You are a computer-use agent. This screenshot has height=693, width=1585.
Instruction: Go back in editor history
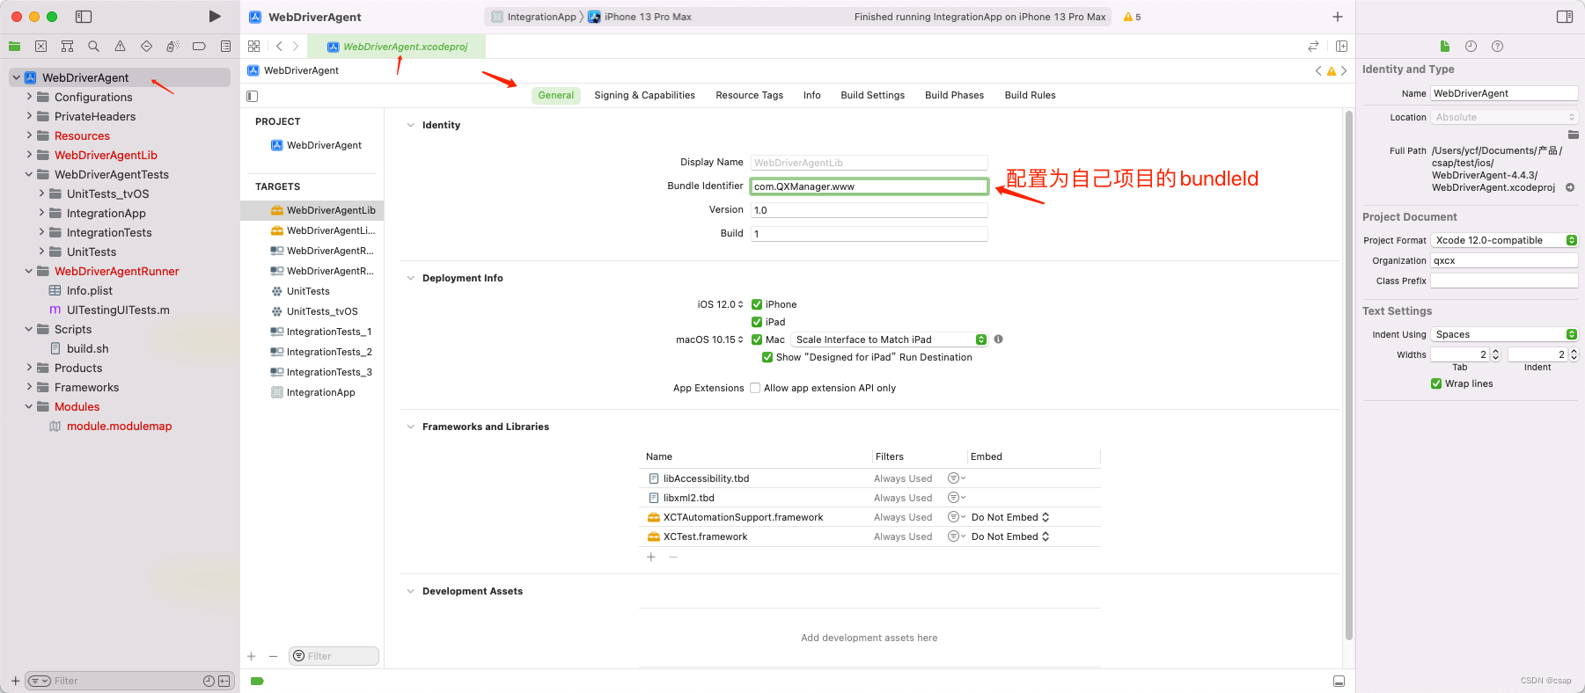point(279,47)
